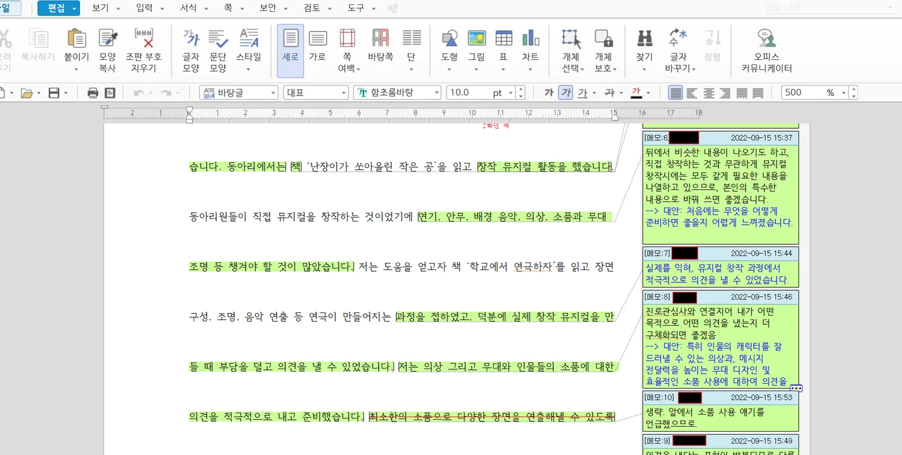Click the print icon

93,93
